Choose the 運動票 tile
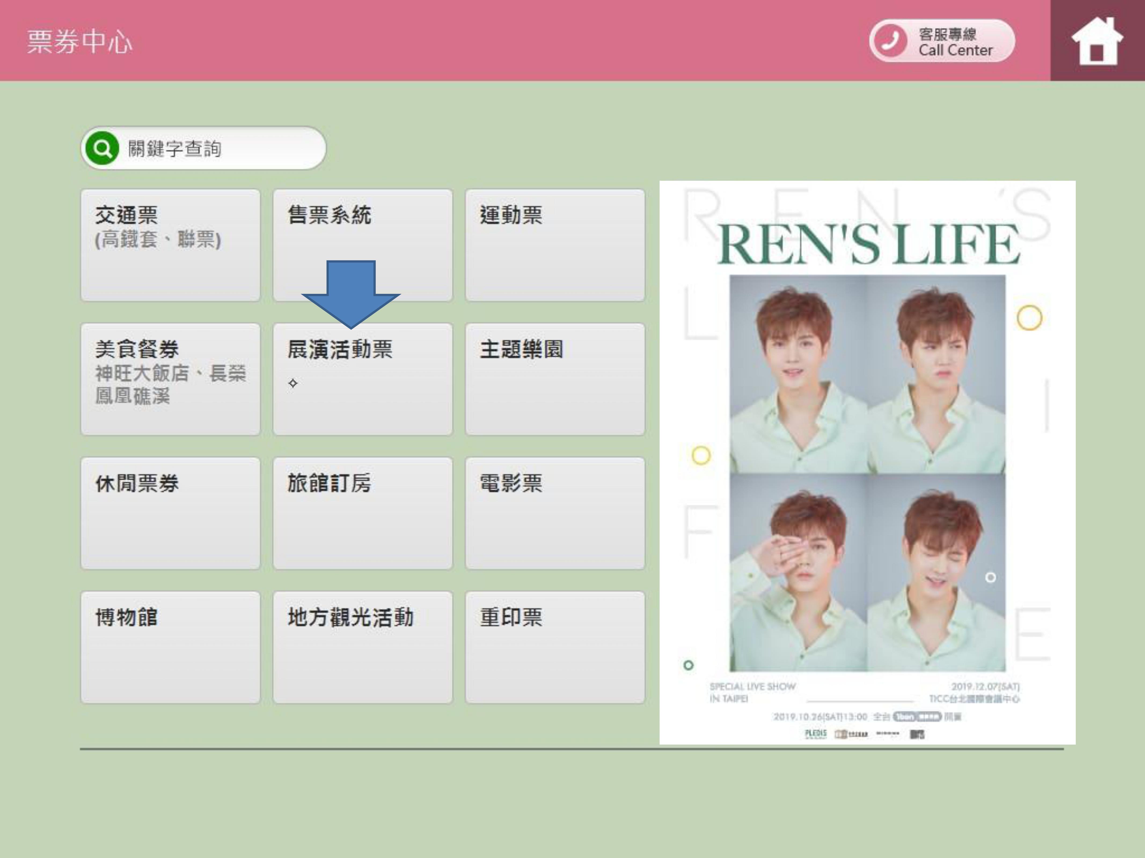Viewport: 1145px width, 858px height. (x=555, y=245)
